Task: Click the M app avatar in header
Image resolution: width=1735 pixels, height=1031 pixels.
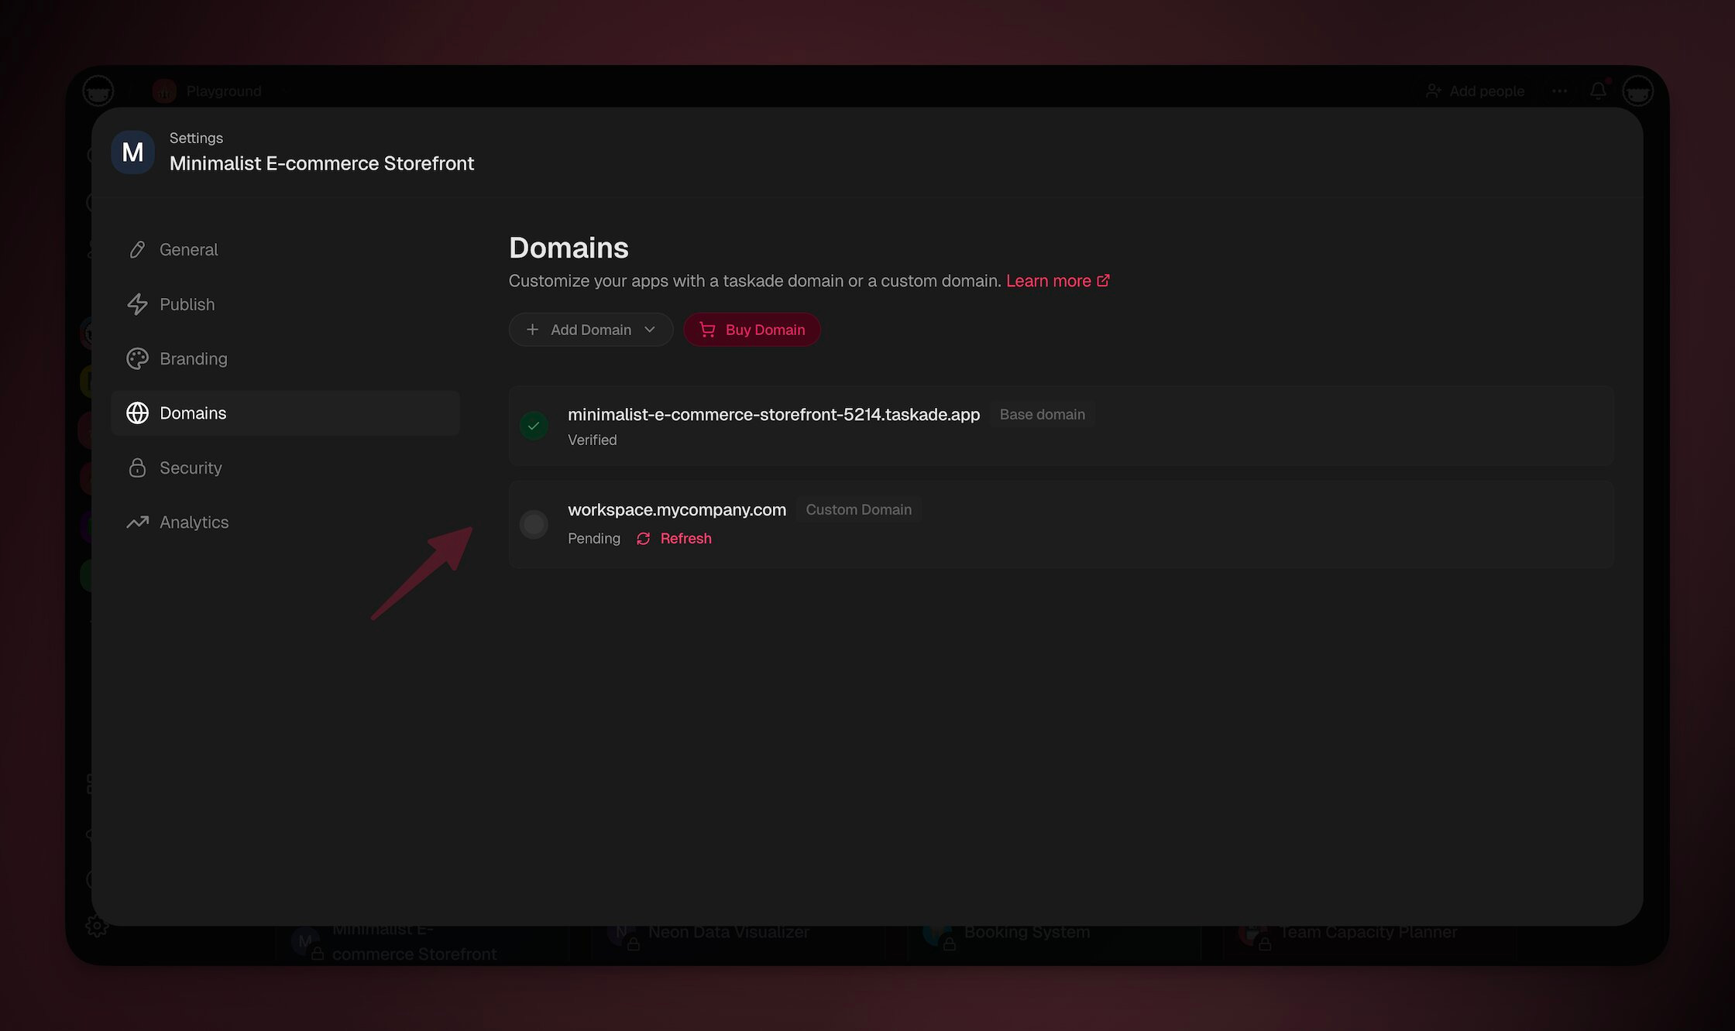Action: click(132, 152)
